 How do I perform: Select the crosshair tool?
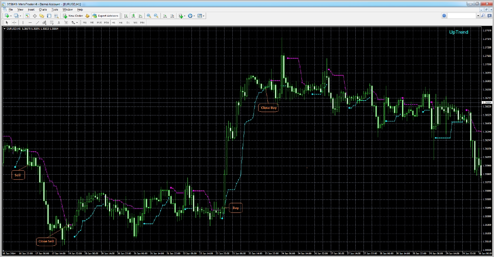click(14, 22)
